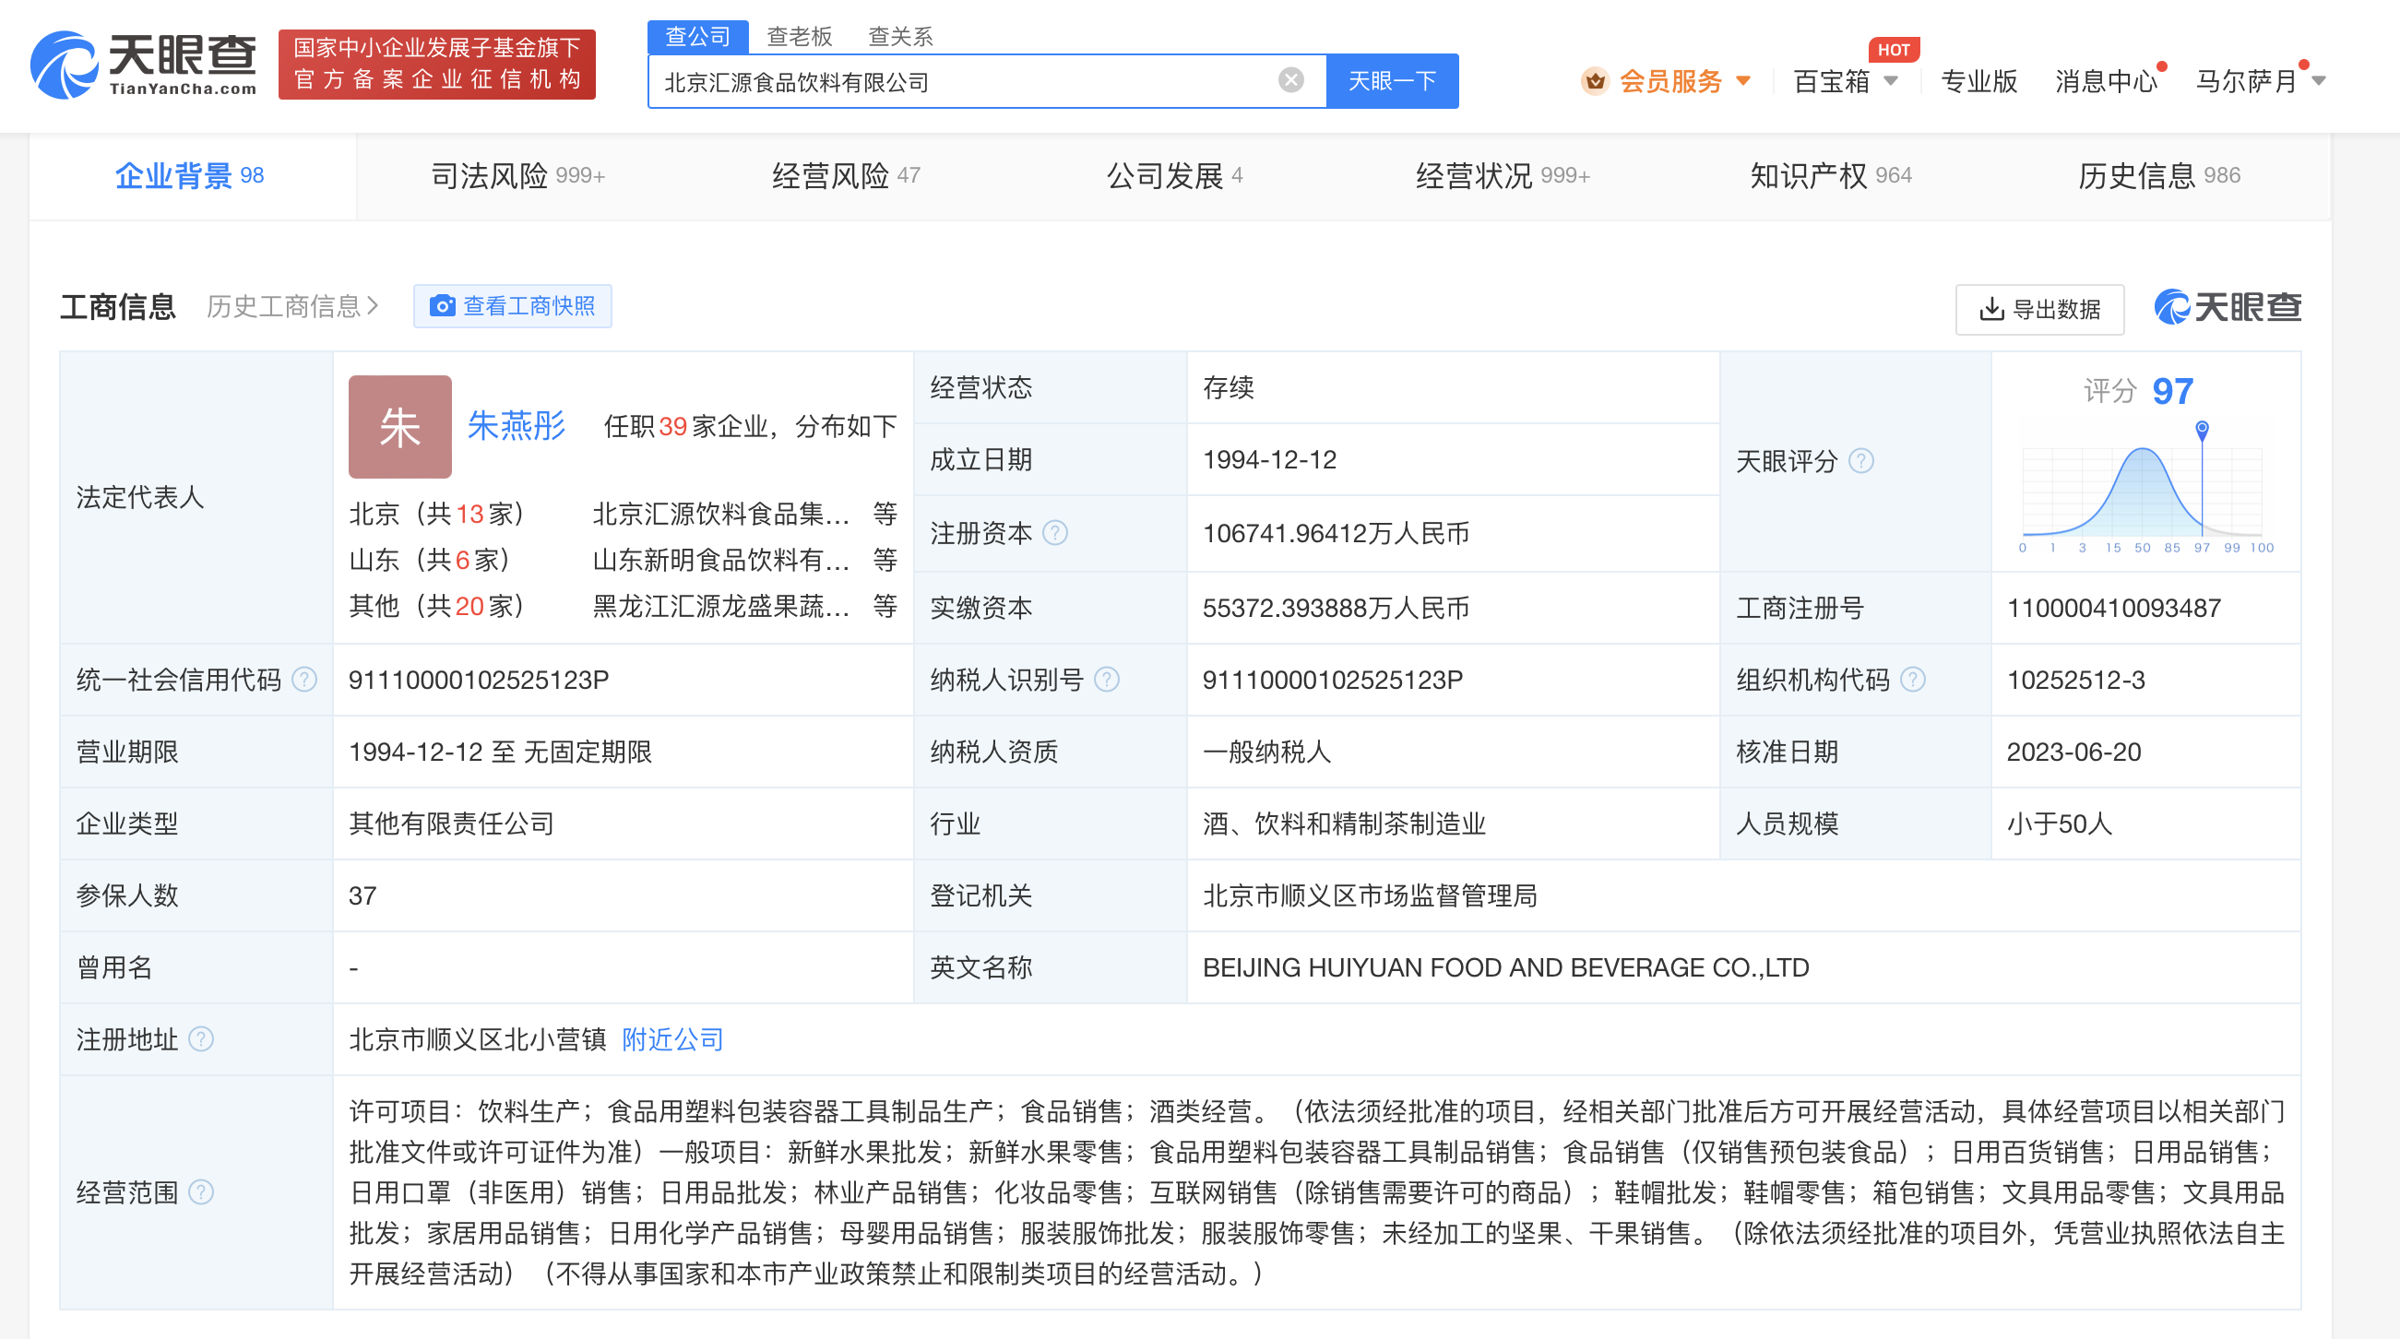Click the score marker pin on chart
The width and height of the screenshot is (2400, 1339).
pyautogui.click(x=2202, y=429)
